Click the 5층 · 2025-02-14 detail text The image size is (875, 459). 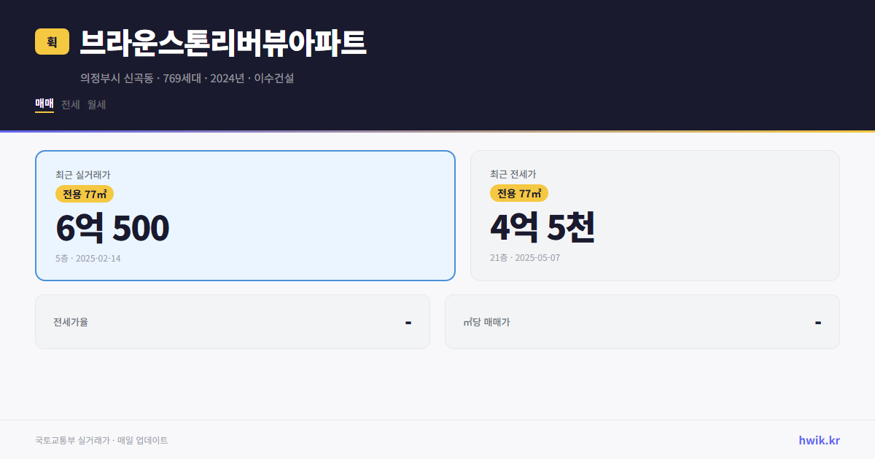[87, 258]
